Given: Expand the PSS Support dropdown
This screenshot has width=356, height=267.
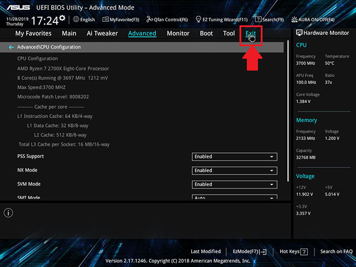Looking at the screenshot, I should tap(234, 156).
